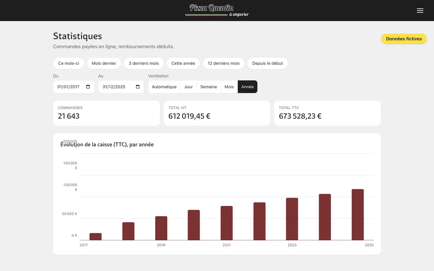Open the hamburger menu icon
The image size is (434, 271).
click(x=420, y=10)
